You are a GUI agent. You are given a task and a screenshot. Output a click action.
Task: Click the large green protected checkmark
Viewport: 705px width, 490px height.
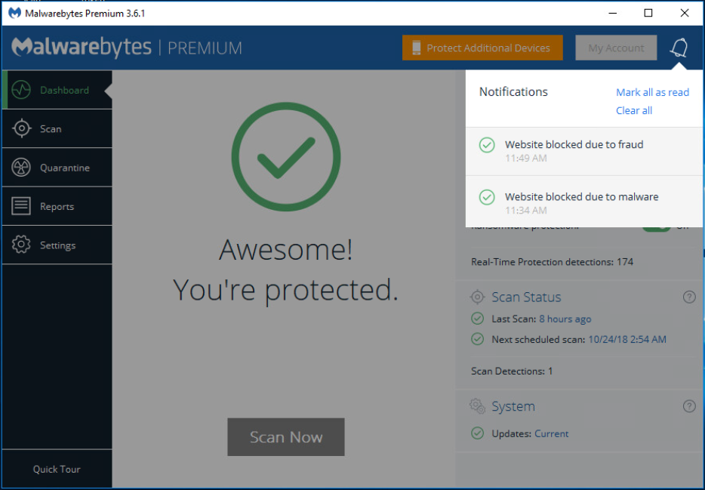pos(286,156)
